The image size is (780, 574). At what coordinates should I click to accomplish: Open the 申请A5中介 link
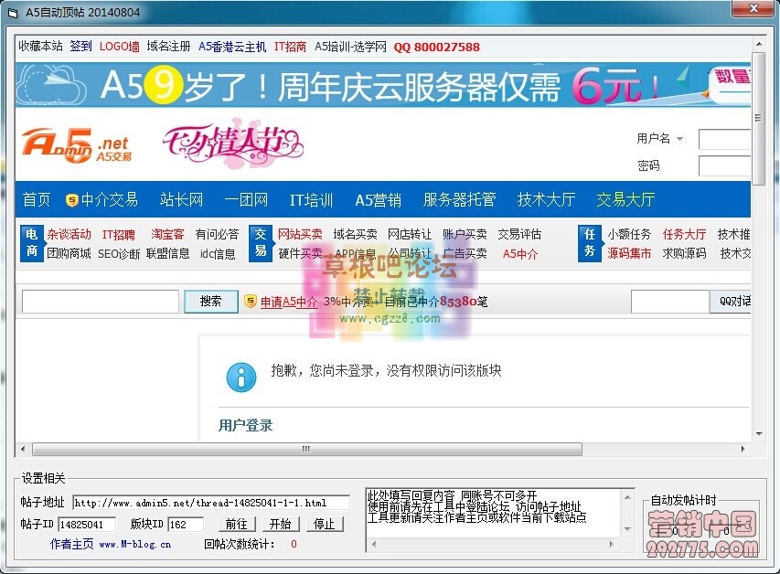tap(289, 302)
